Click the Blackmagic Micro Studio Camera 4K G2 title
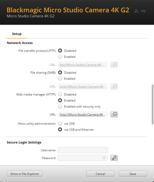This screenshot has height=182, width=154. [68, 10]
